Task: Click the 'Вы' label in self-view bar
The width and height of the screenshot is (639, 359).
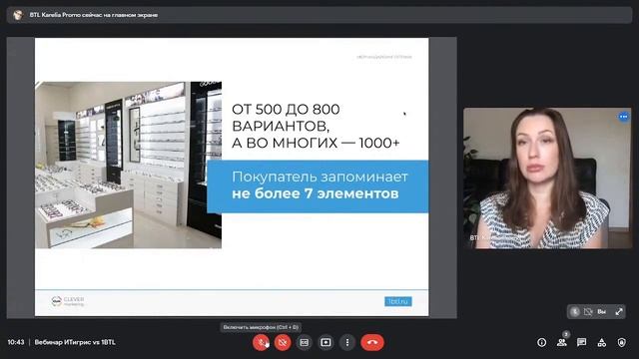Action: pyautogui.click(x=601, y=312)
